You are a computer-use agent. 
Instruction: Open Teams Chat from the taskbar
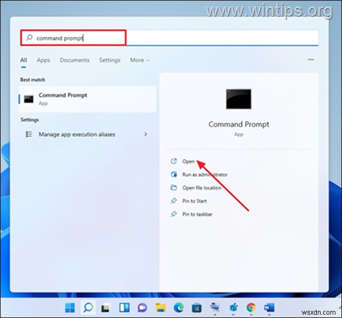pos(142,308)
